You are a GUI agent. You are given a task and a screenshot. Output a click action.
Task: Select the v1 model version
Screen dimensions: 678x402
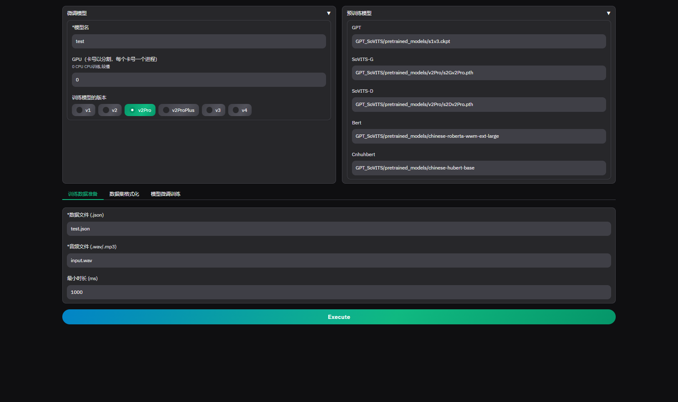pos(84,110)
